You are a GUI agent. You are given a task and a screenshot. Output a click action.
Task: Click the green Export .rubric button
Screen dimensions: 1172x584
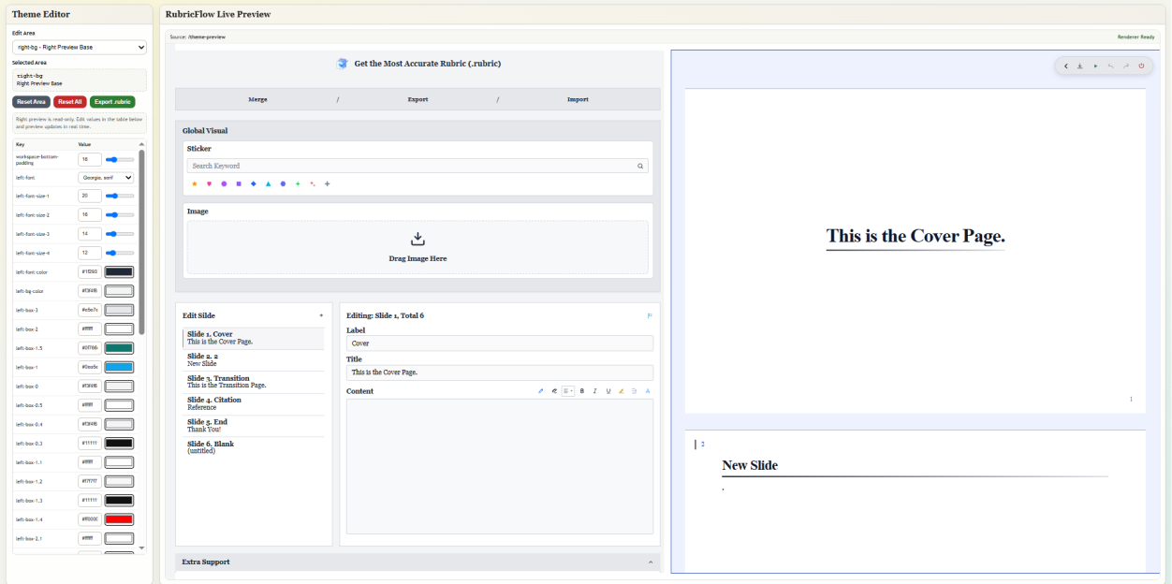click(112, 101)
